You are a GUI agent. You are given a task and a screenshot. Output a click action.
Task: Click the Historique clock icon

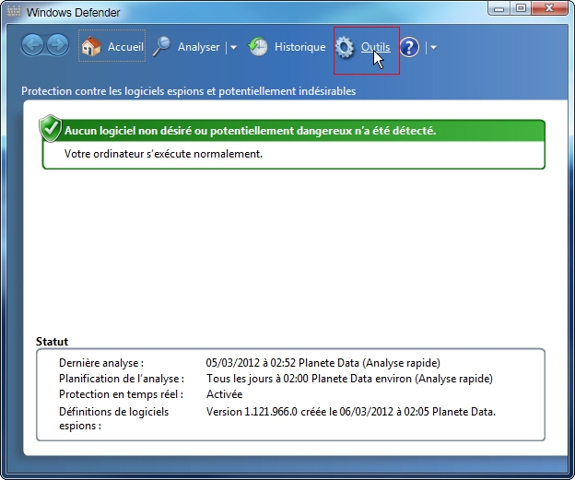point(257,46)
